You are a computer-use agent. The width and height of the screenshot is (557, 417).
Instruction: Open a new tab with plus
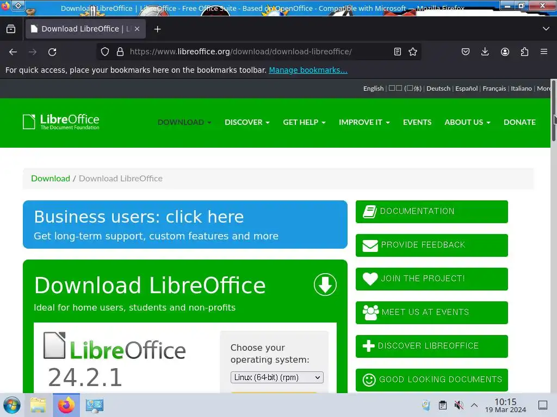point(157,29)
